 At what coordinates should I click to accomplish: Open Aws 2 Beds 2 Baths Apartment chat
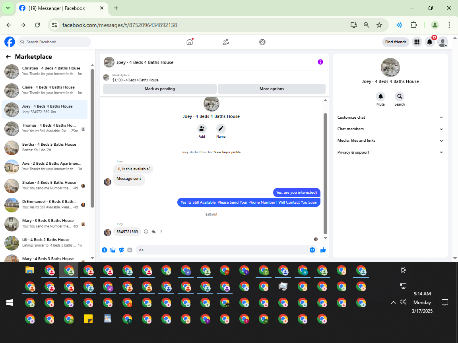[x=45, y=167]
